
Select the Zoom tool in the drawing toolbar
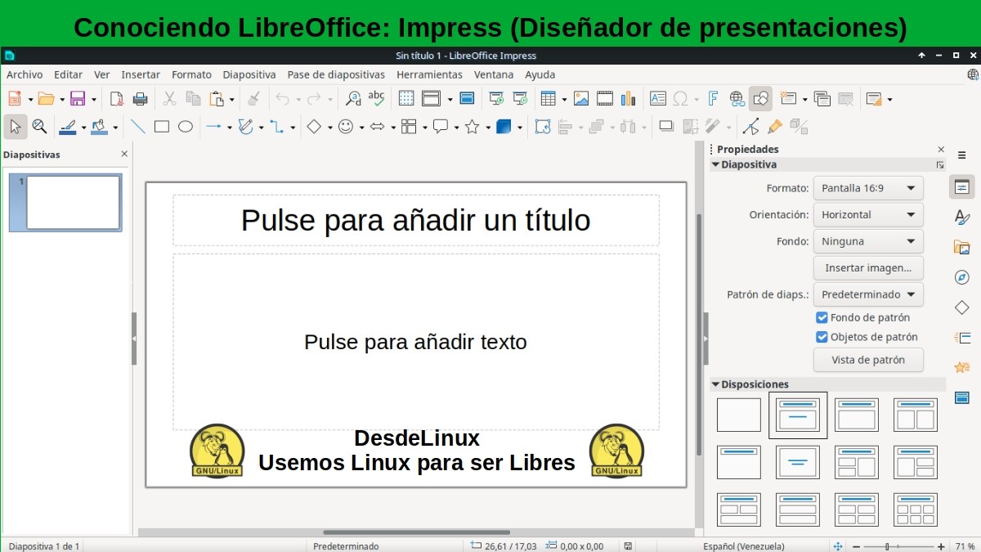pos(39,127)
